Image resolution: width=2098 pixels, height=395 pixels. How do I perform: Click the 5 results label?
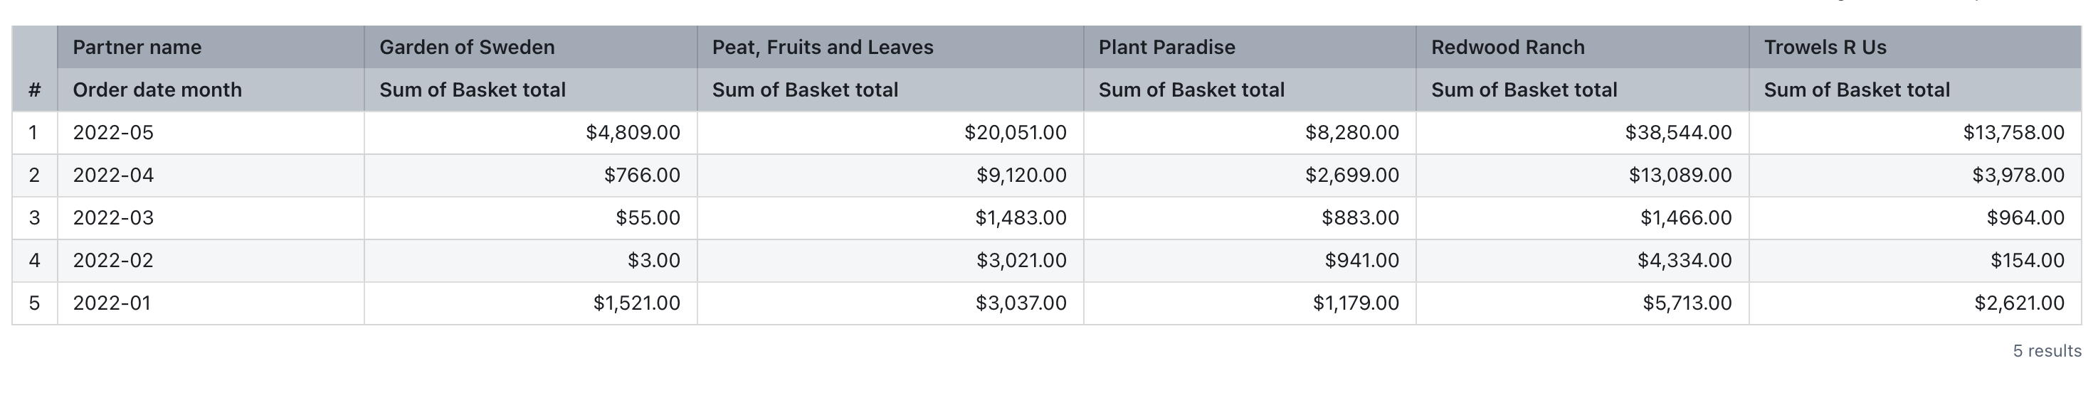(x=2047, y=351)
